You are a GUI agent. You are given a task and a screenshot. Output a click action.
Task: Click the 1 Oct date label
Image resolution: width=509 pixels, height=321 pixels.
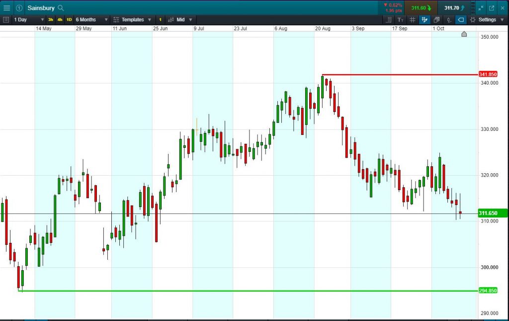coord(438,28)
